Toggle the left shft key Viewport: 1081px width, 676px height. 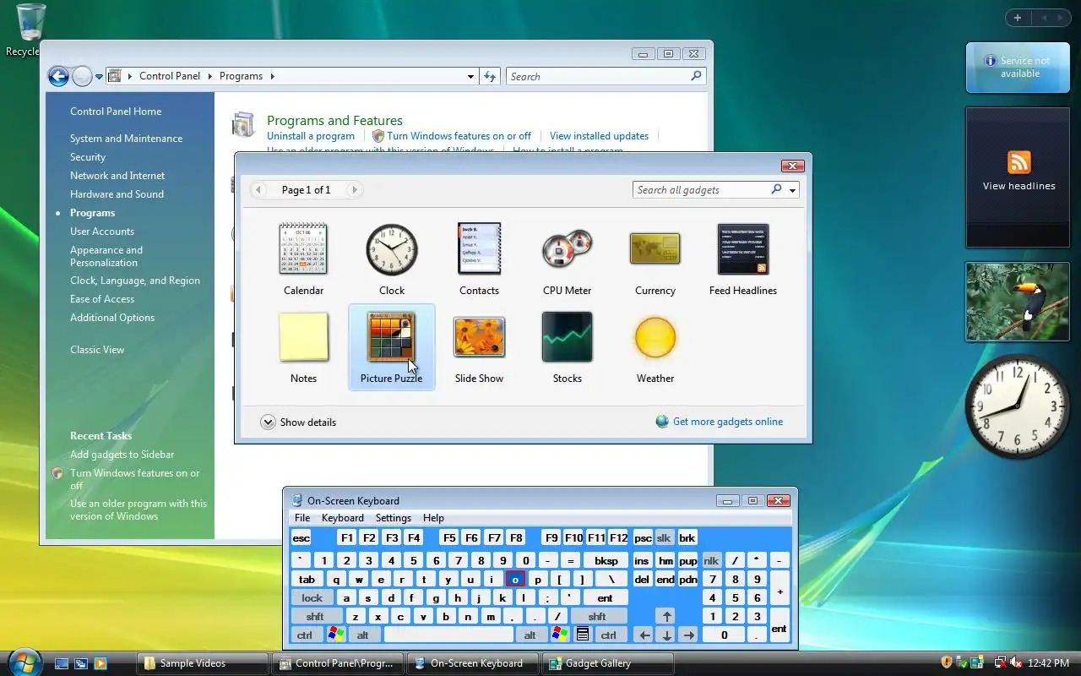pyautogui.click(x=315, y=617)
